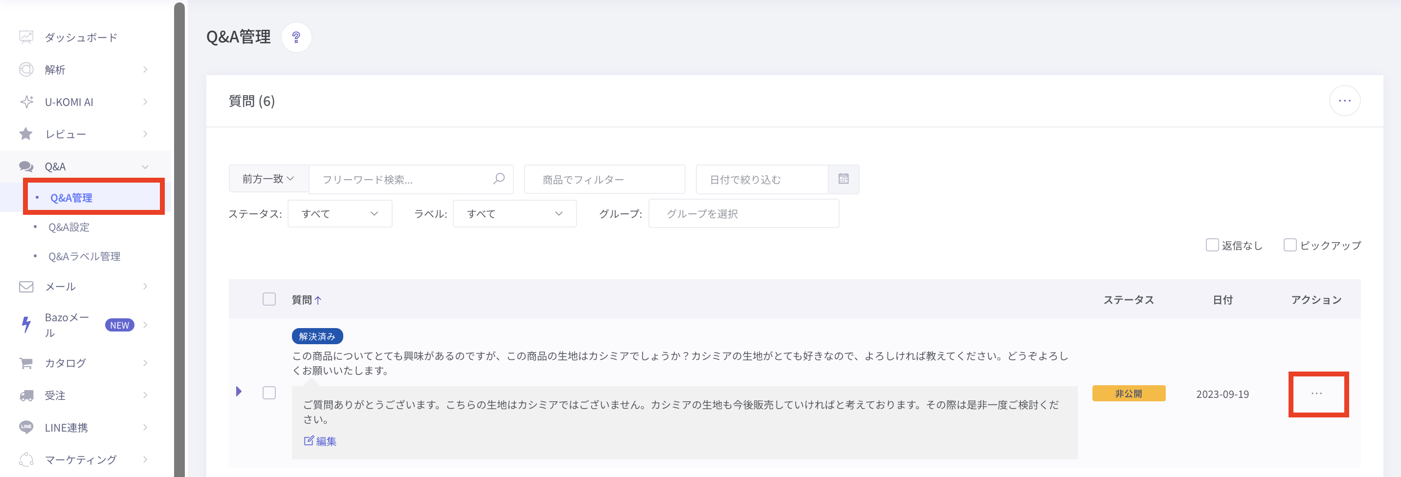Expand the Bazoメール menu chevron
Viewport: 1401px width, 477px height.
tap(145, 325)
